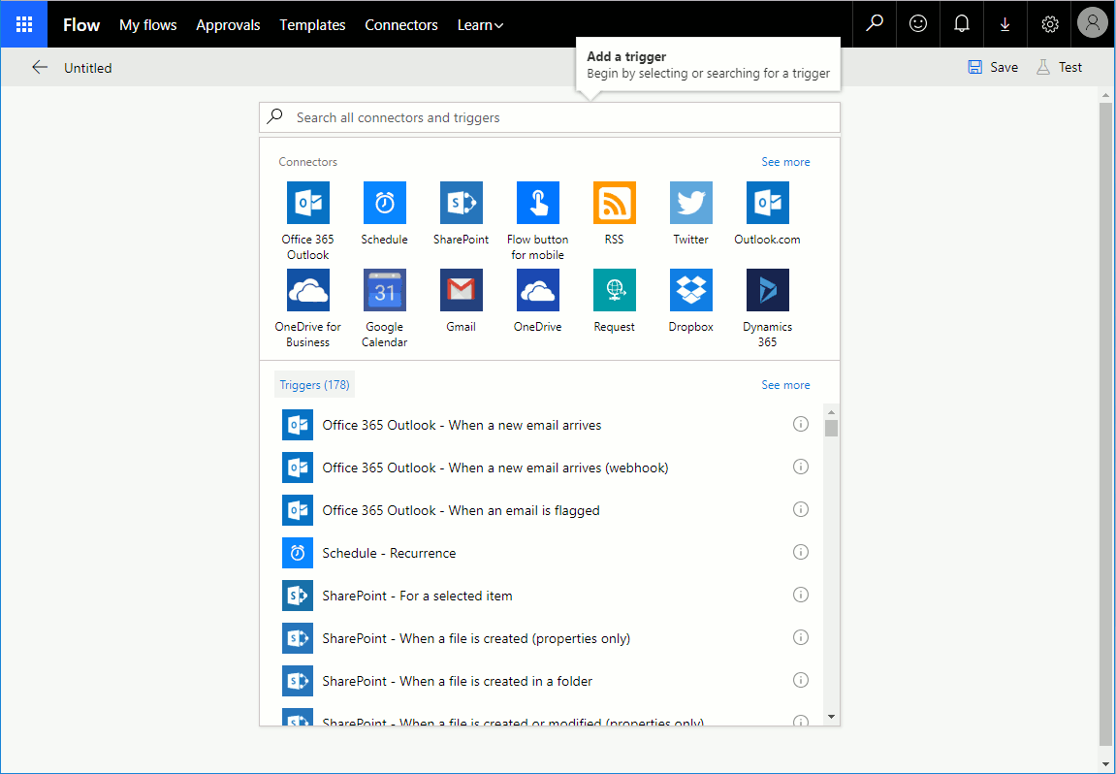Click the triggers list scroll down arrow
Screen dimensions: 1116x774
tap(831, 717)
